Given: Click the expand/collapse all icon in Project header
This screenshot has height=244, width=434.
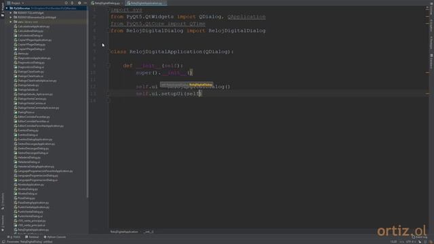Looking at the screenshot, I should coord(73,3).
